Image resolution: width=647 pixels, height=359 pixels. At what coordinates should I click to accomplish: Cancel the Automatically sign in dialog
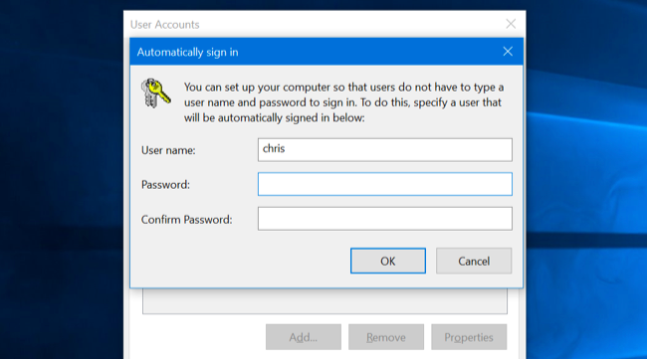click(474, 261)
